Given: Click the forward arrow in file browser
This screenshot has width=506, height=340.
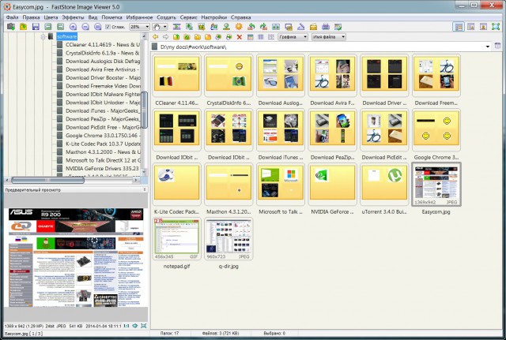Looking at the screenshot, I should point(165,37).
